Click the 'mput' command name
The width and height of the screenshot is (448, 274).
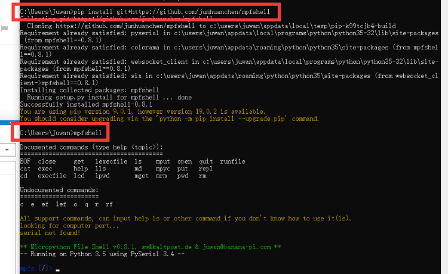pos(163,161)
